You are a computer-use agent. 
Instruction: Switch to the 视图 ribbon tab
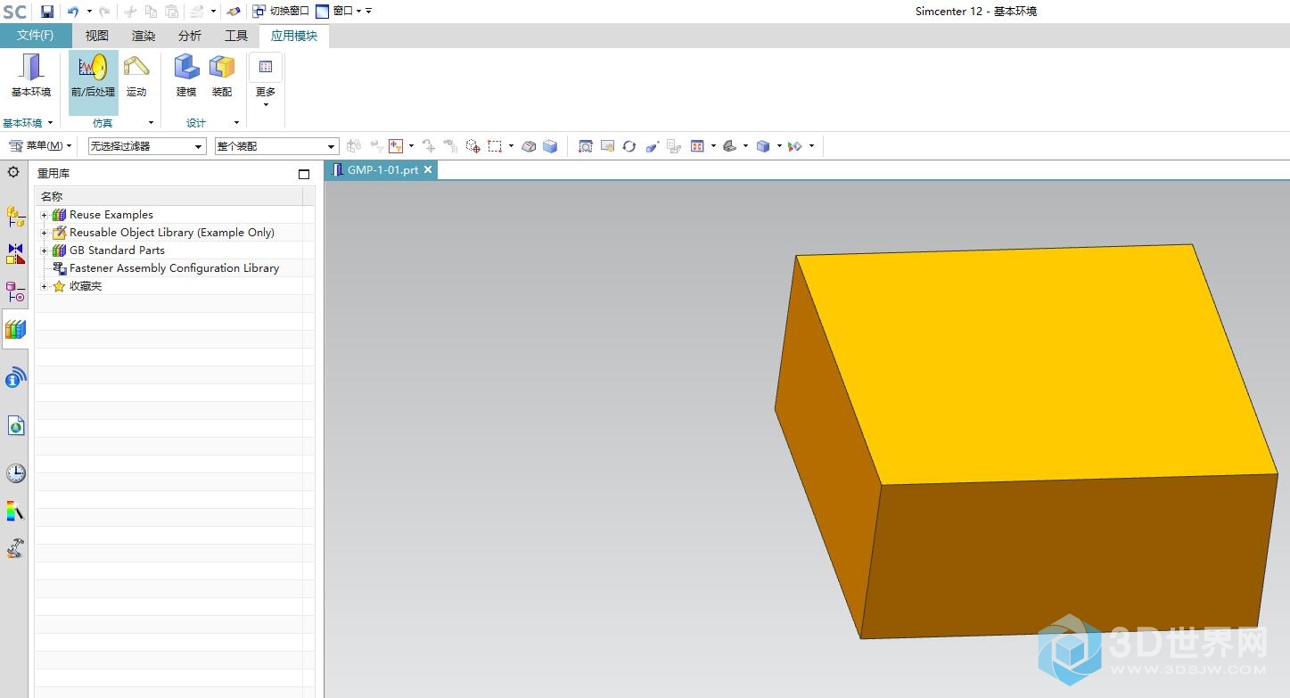point(97,36)
